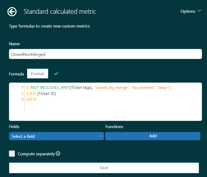The width and height of the screenshot is (207, 177).
Task: Click the "okay" string in formula
Action: point(162,88)
